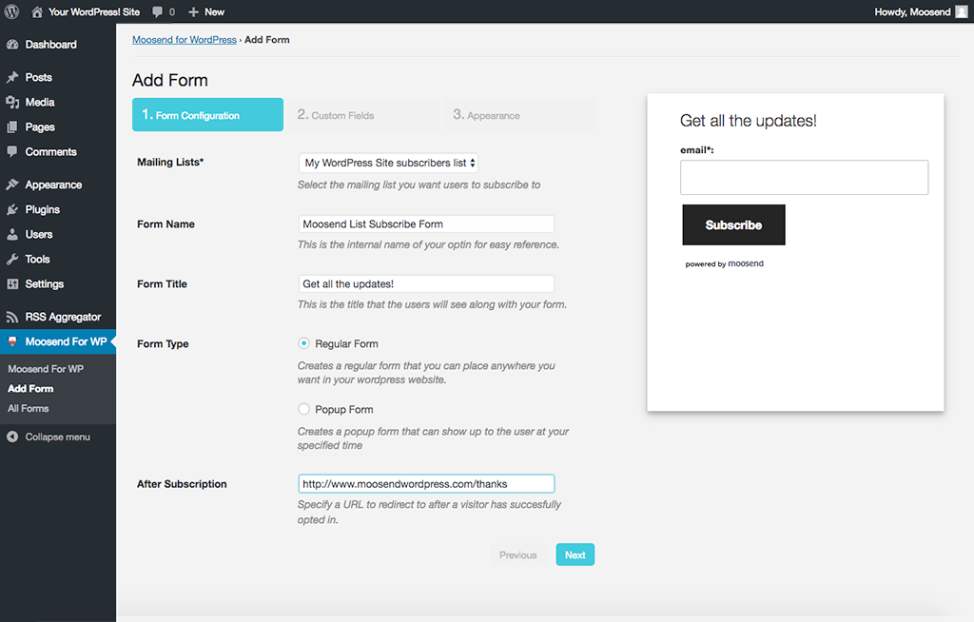This screenshot has height=622, width=974.
Task: Click the Media icon in sidebar
Action: pyautogui.click(x=11, y=102)
